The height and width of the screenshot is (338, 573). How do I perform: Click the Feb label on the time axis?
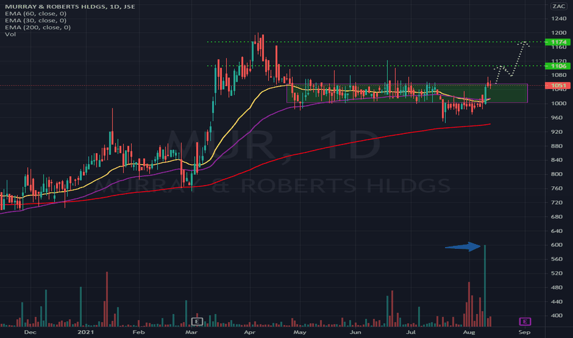tap(138, 332)
